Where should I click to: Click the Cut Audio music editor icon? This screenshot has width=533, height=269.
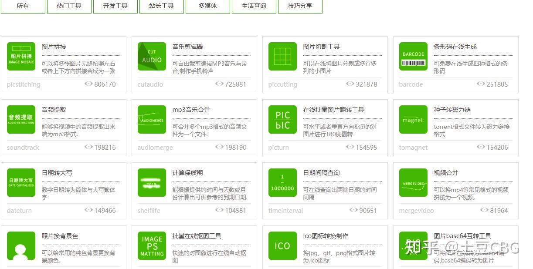pyautogui.click(x=152, y=56)
